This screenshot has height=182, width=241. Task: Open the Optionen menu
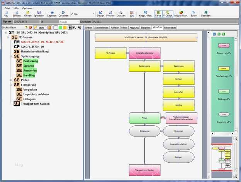click(27, 8)
